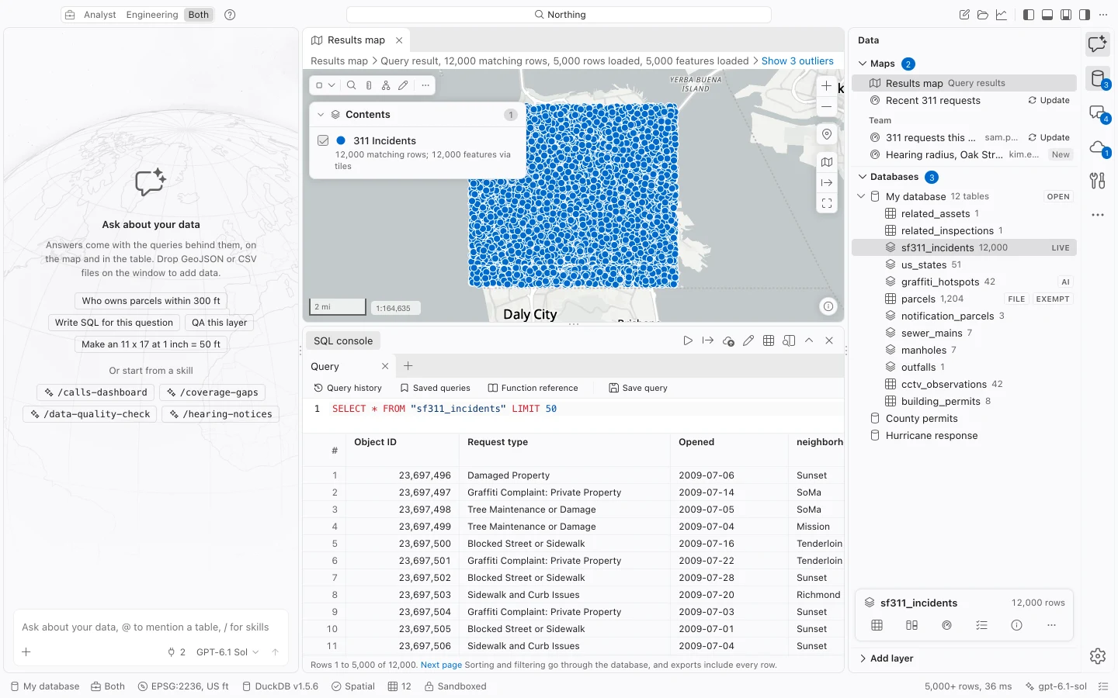Open the AI chat sidebar icon
This screenshot has width=1118, height=698.
click(1097, 44)
